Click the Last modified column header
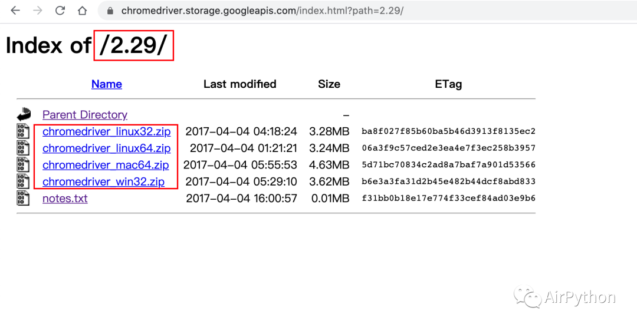637x327 pixels. tap(239, 84)
